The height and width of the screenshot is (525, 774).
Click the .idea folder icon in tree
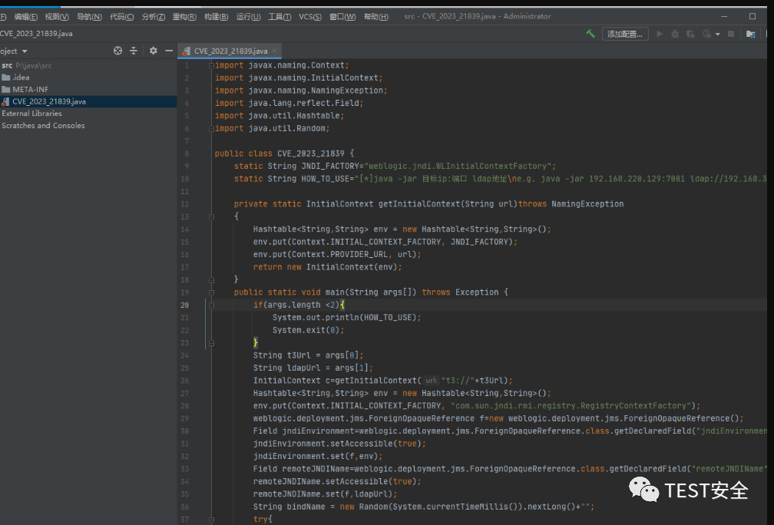tap(6, 77)
